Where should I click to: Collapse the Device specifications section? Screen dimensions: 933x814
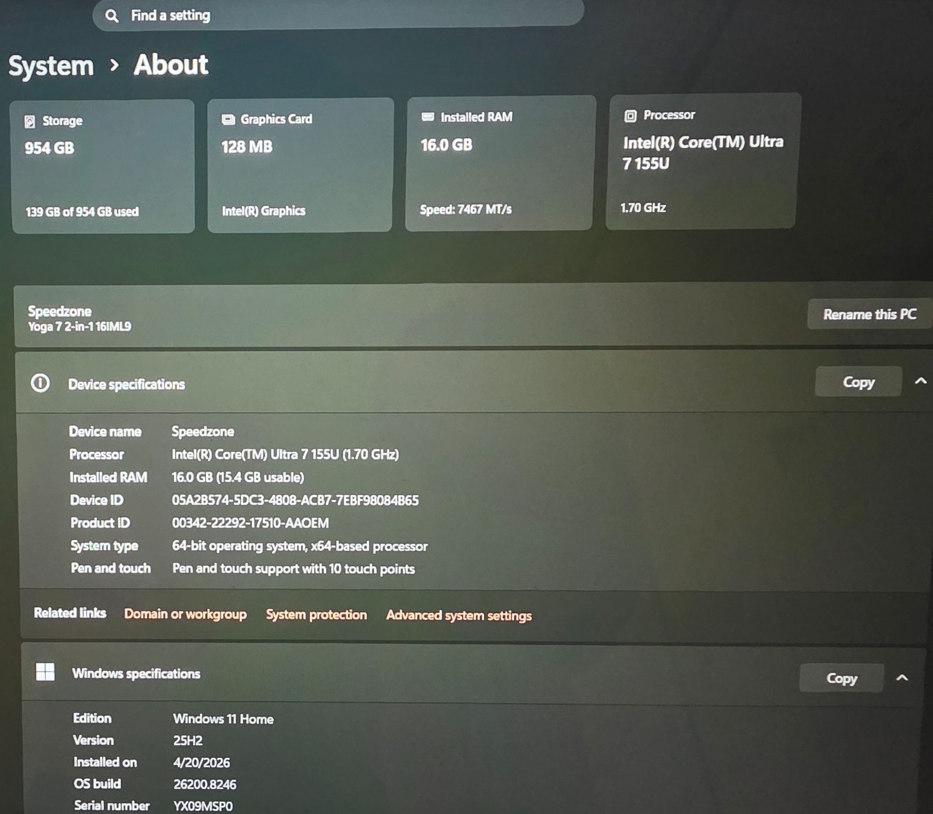(921, 381)
